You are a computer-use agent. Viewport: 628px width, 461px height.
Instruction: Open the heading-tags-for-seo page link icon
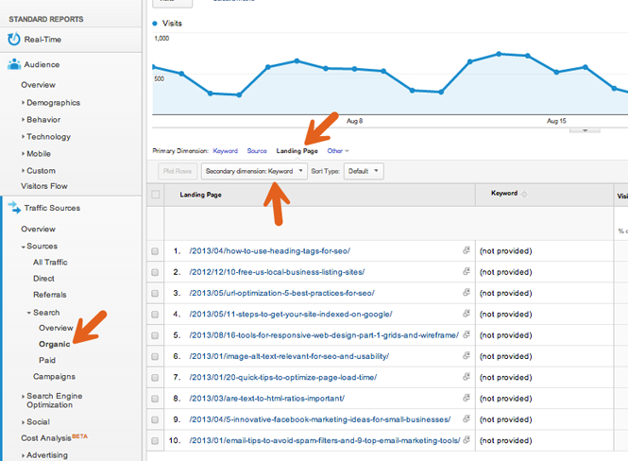[x=467, y=250]
